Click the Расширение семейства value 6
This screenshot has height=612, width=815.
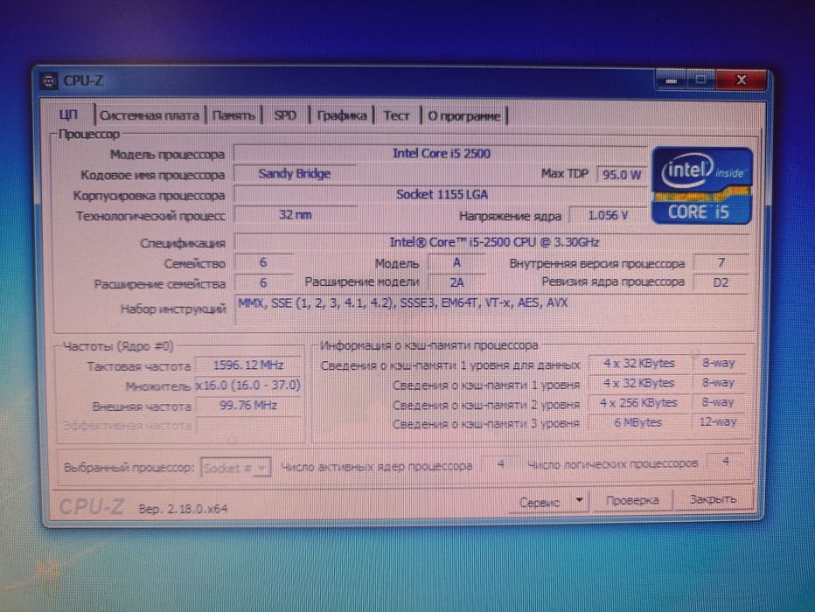click(263, 282)
